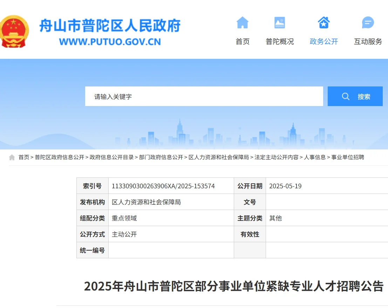Select the 政务公开 navigation item
The height and width of the screenshot is (308, 388).
(323, 41)
